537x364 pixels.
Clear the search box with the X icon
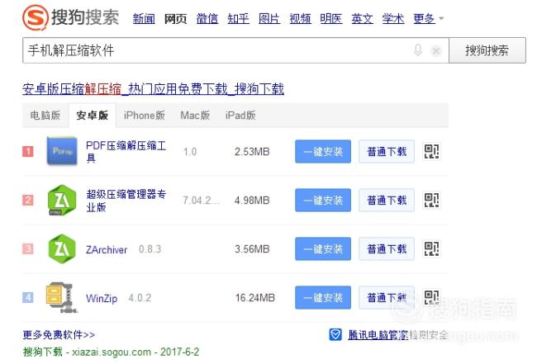436,51
